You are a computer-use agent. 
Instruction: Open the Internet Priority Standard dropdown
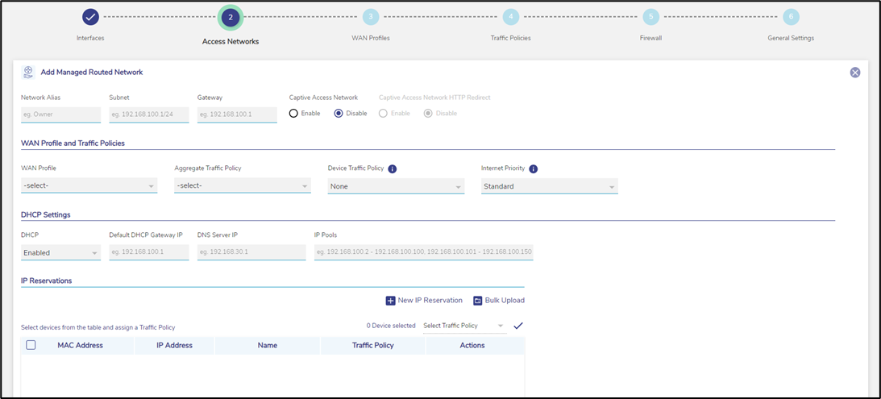click(x=550, y=186)
